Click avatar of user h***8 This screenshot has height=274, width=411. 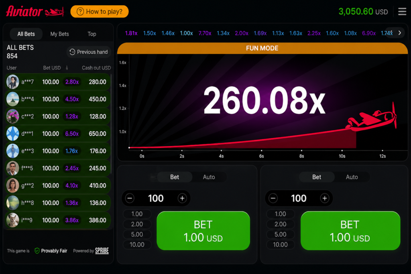pyautogui.click(x=12, y=203)
